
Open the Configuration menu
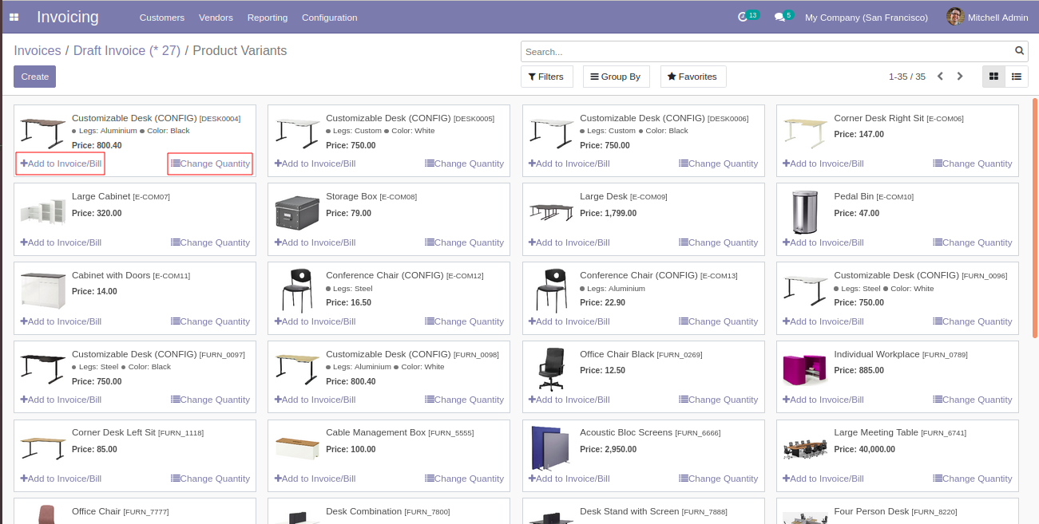click(330, 18)
